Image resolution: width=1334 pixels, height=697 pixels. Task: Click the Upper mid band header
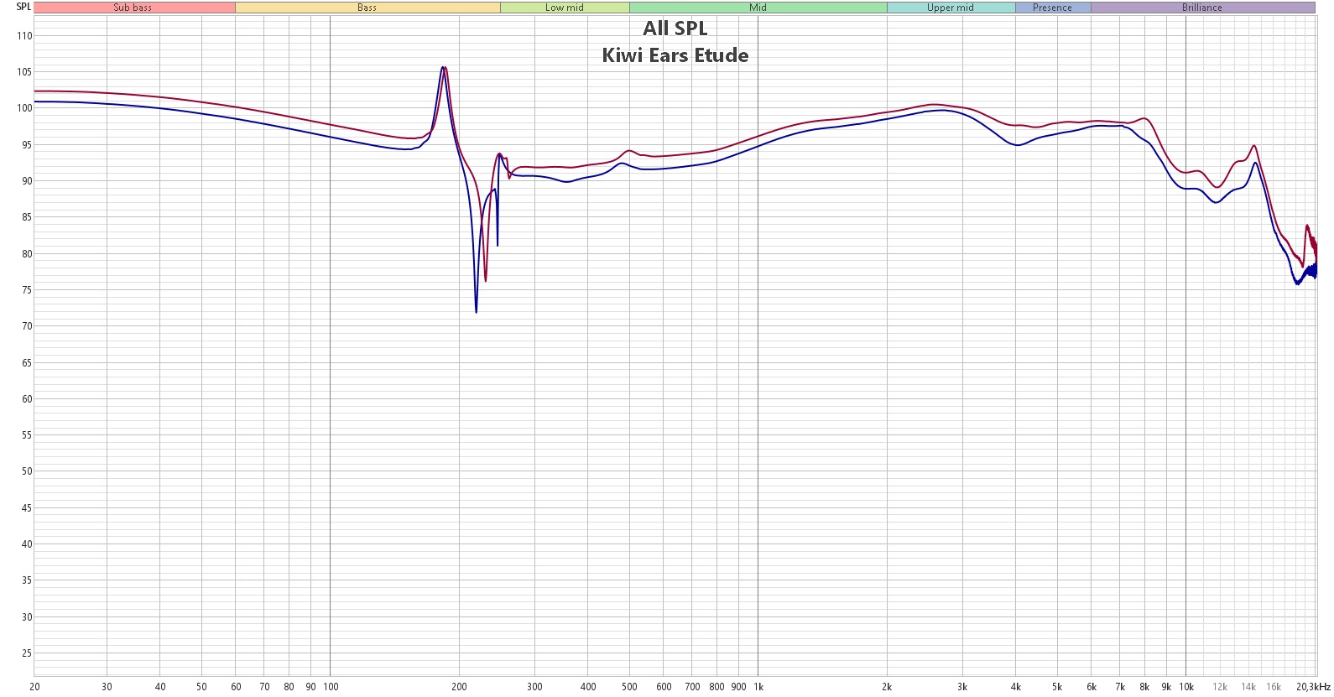pos(951,8)
